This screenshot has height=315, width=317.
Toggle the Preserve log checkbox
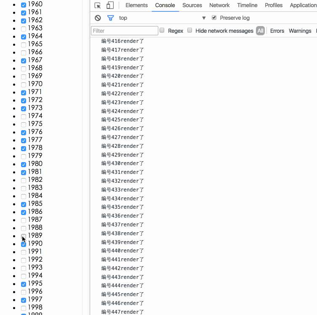[x=214, y=18]
